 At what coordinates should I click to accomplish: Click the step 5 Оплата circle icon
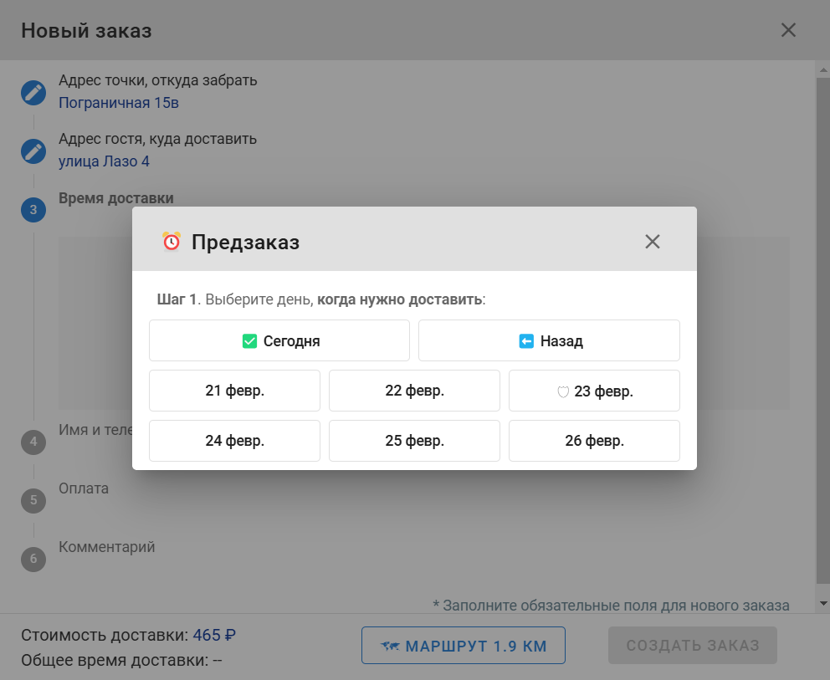(33, 500)
